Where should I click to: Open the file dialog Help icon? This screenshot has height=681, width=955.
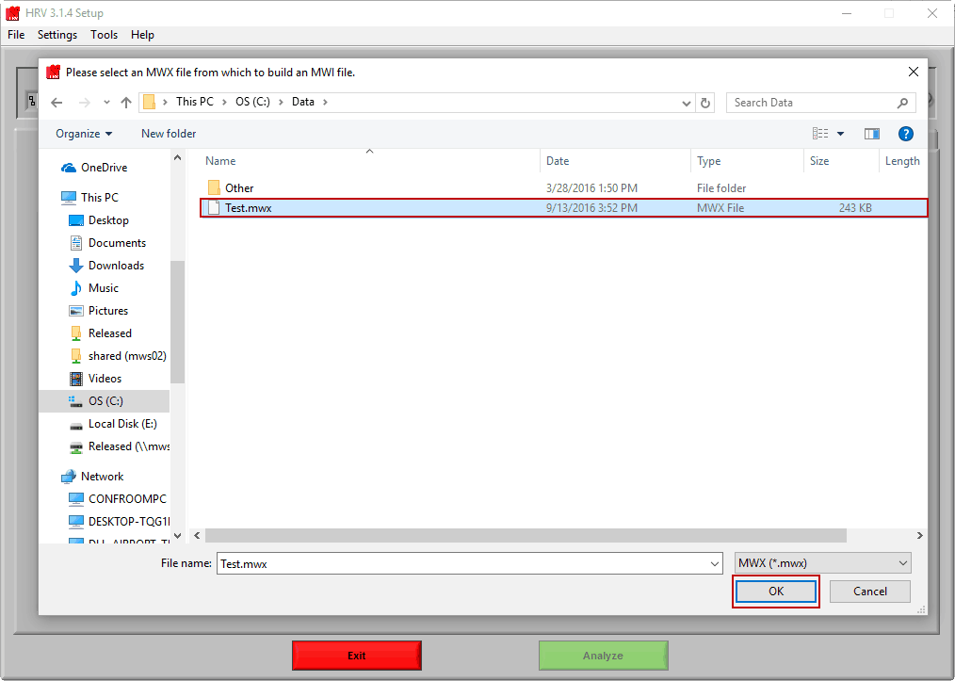click(x=906, y=134)
